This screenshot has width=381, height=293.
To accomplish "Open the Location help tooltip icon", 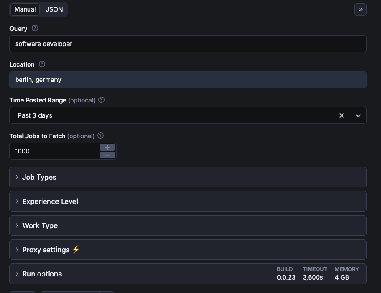I will 42,64.
